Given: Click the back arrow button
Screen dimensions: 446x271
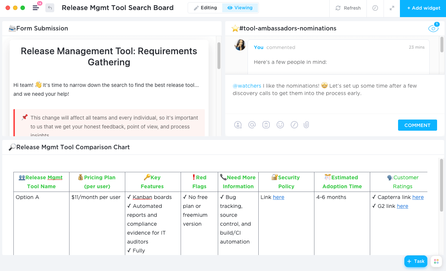Looking at the screenshot, I should [x=50, y=8].
